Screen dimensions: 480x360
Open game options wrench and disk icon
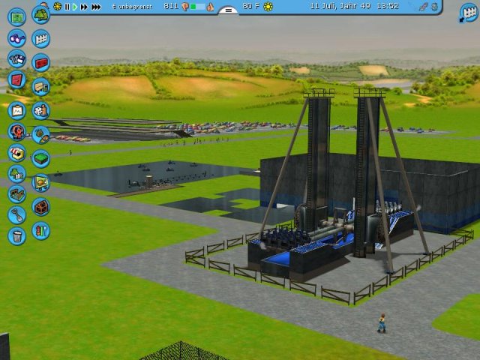16,58
